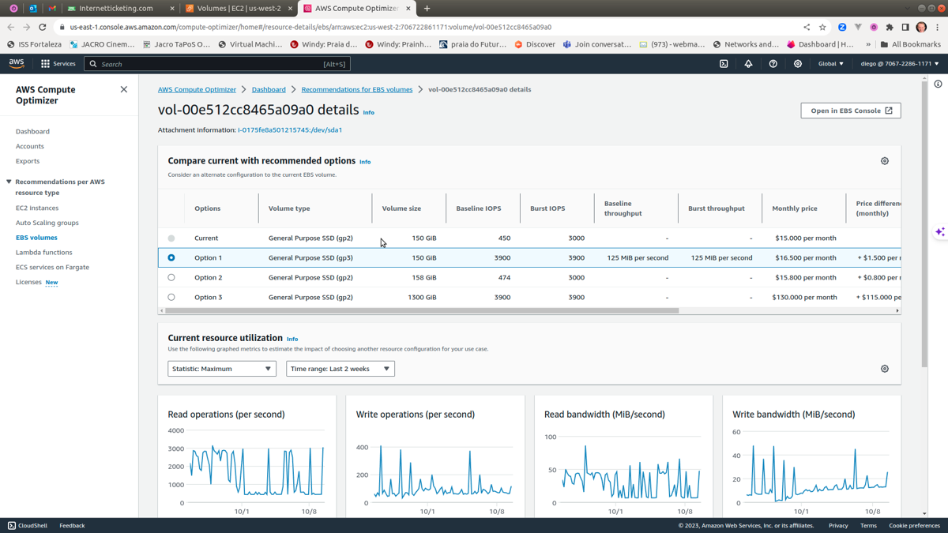Click the Open in EBS Console button
The height and width of the screenshot is (533, 948).
click(x=851, y=111)
